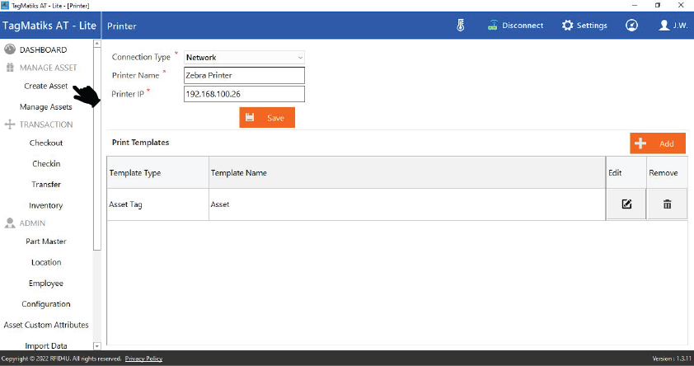The image size is (694, 366).
Task: Add a new print template
Action: click(x=658, y=143)
